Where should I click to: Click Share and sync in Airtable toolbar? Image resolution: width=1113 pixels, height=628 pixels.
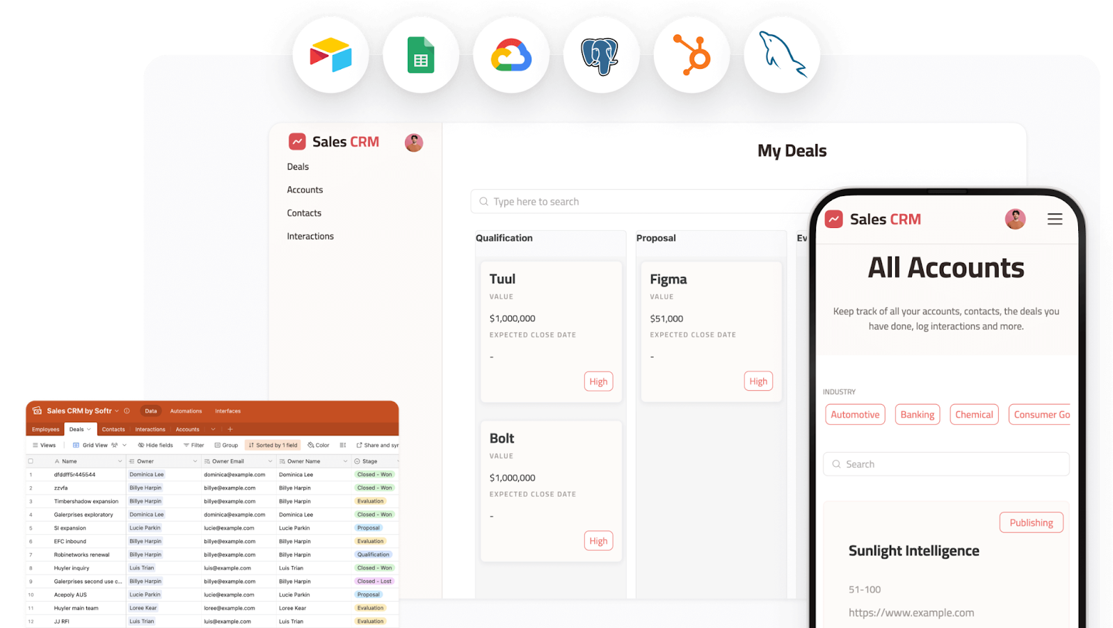coord(378,445)
